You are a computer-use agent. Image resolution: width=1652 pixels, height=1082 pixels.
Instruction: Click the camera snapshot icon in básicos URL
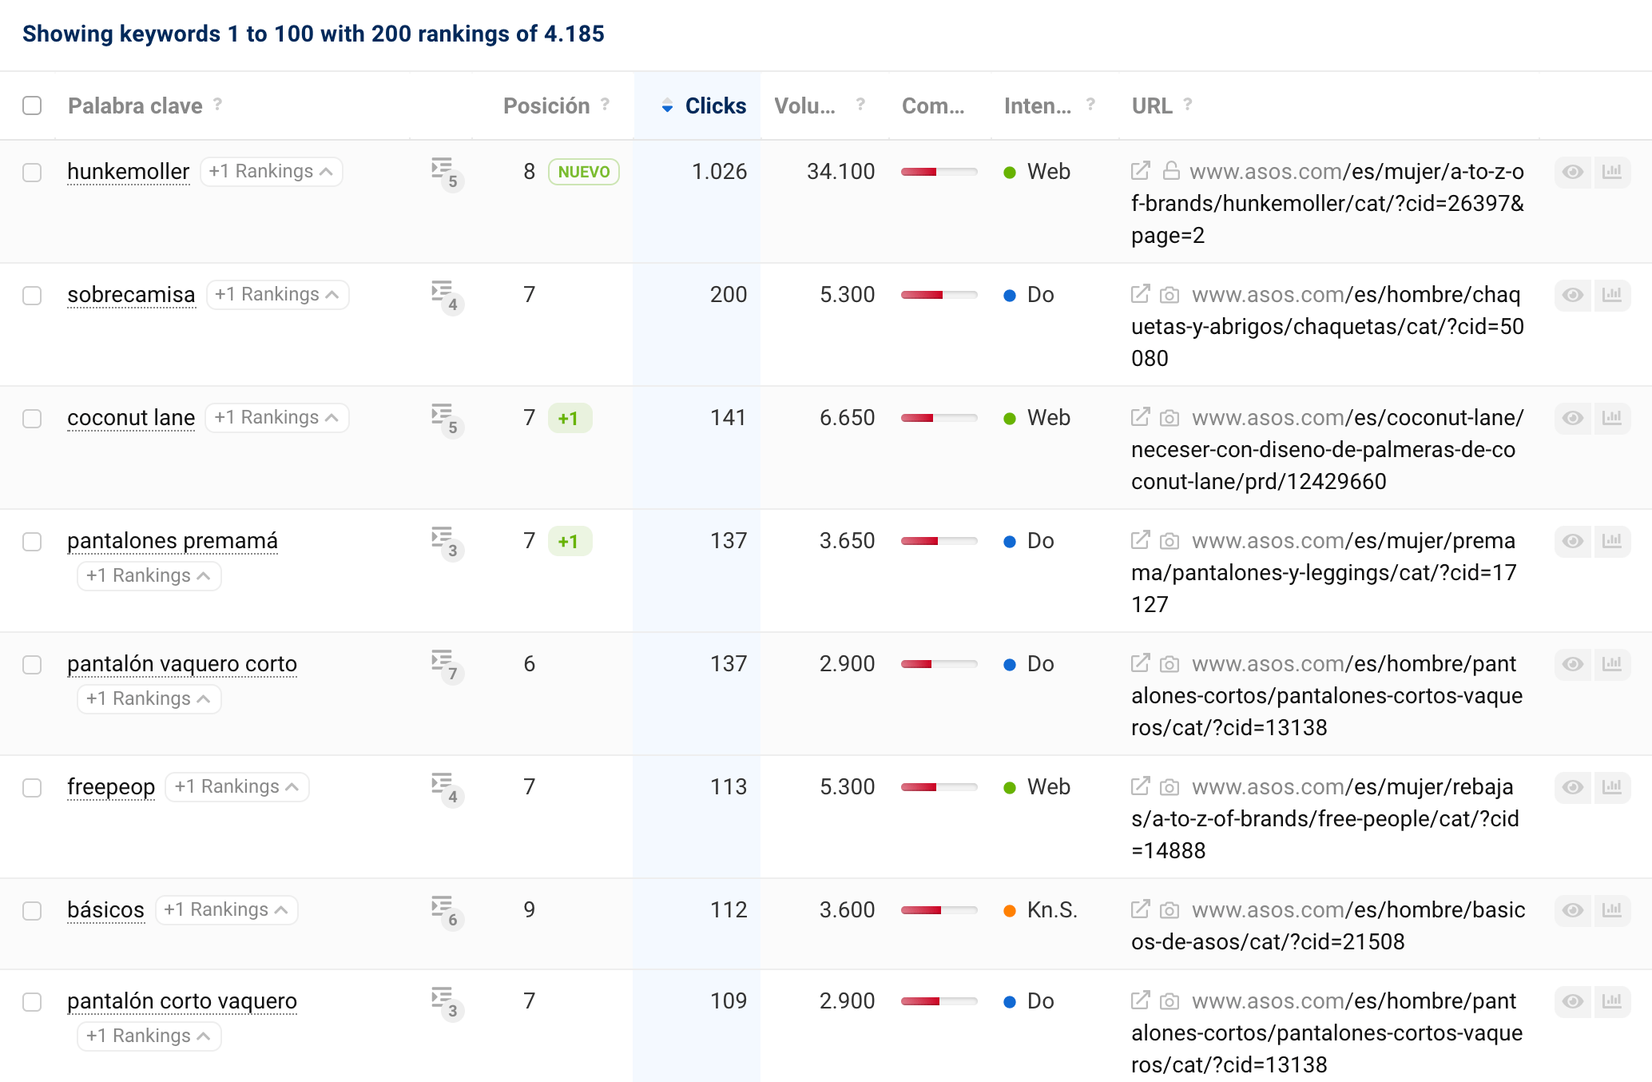click(1170, 910)
